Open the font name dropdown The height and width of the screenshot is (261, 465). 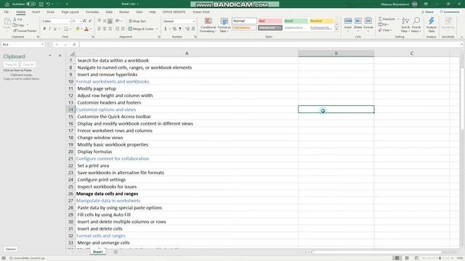[x=70, y=21]
